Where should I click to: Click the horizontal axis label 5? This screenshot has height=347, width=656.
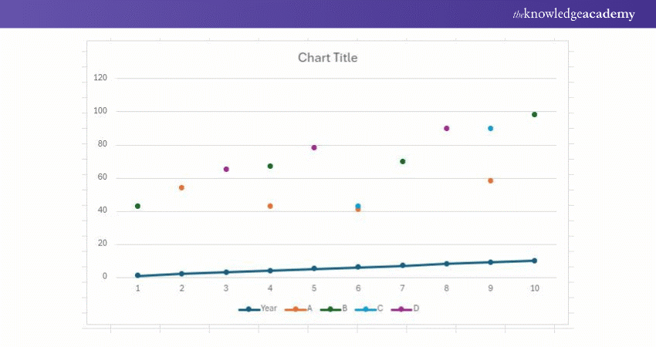click(x=314, y=288)
